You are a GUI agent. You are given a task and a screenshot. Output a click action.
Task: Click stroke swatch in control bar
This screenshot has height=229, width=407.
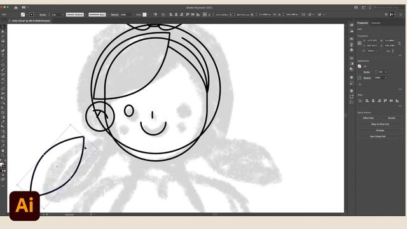coord(32,15)
